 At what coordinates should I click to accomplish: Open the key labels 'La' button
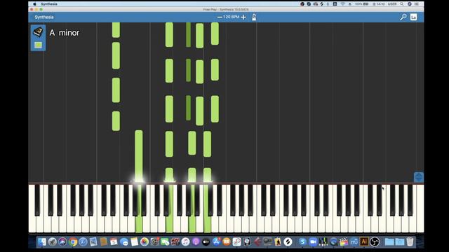coord(413,17)
